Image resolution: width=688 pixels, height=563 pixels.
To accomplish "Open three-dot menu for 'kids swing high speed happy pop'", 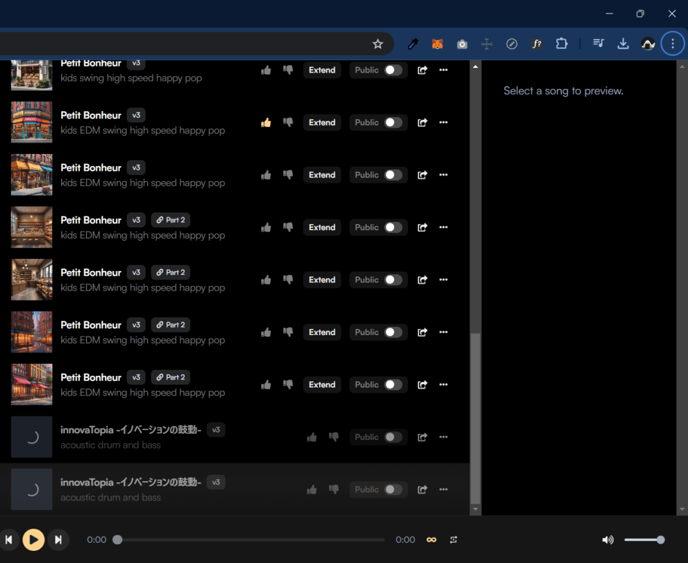I will (443, 70).
